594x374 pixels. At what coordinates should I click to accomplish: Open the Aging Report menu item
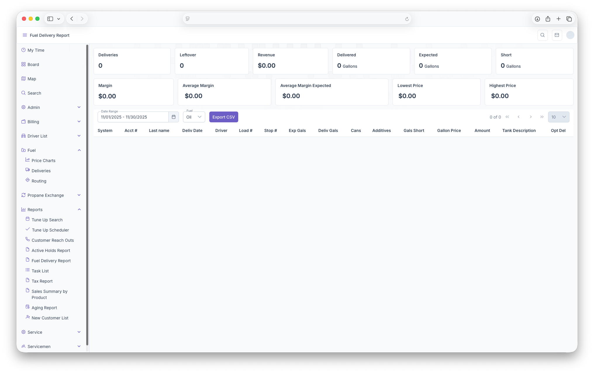(x=44, y=308)
